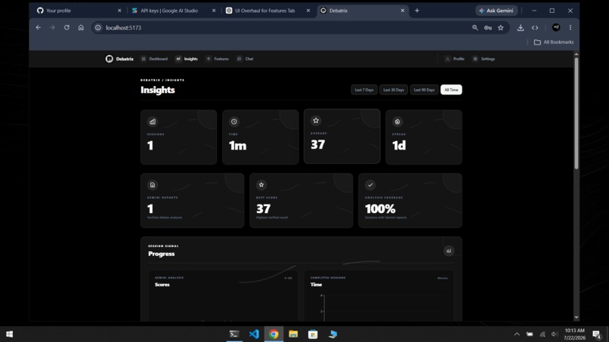Open the All Bookmarks folder
Viewport: 609px width, 342px height.
(x=553, y=42)
